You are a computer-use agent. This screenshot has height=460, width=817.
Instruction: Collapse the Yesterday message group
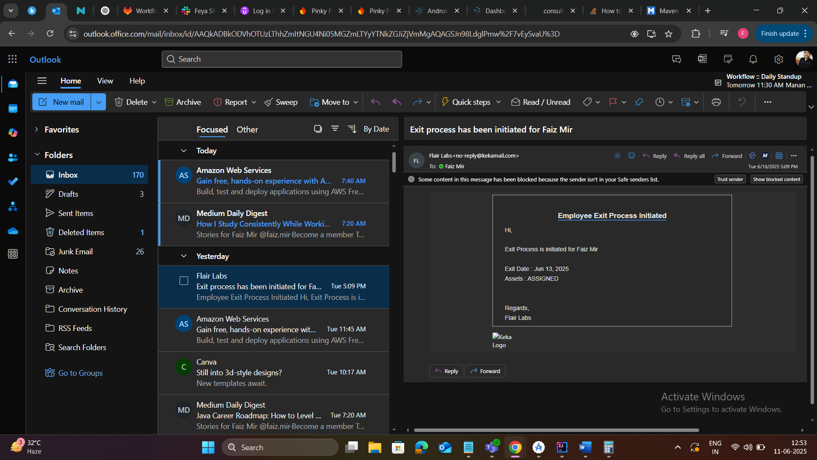pyautogui.click(x=184, y=256)
